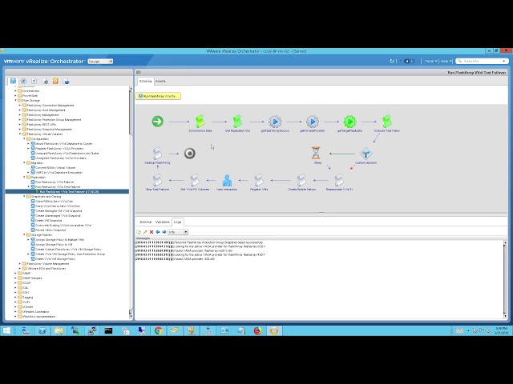Select the getTargetReplicatio green gear node
Screen dimensions: 513x384
[349, 122]
